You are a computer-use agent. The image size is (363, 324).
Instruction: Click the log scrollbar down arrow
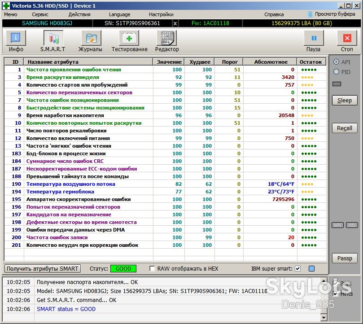[324, 318]
